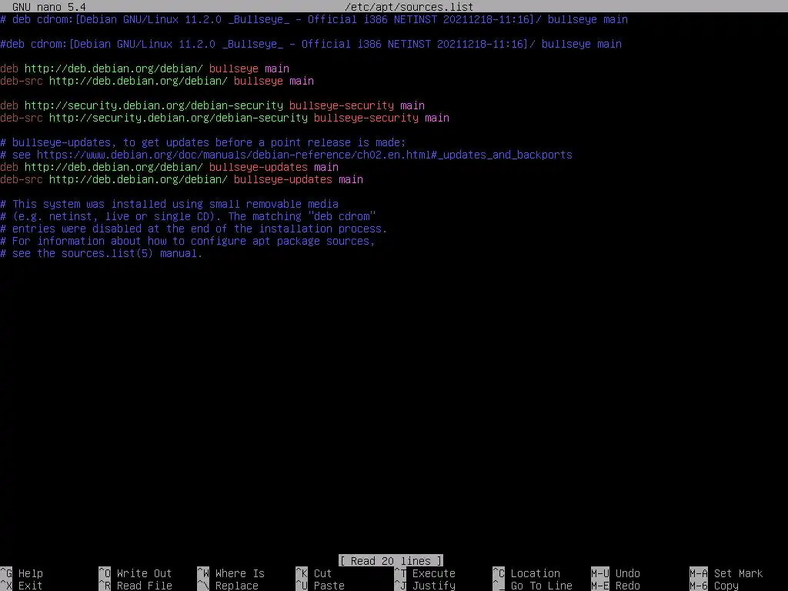Place cursor on the "#deb cdrom:" line without space
The width and height of the screenshot is (788, 591).
[x=311, y=44]
